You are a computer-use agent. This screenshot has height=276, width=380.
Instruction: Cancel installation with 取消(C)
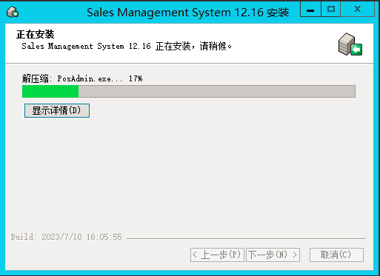tap(336, 255)
